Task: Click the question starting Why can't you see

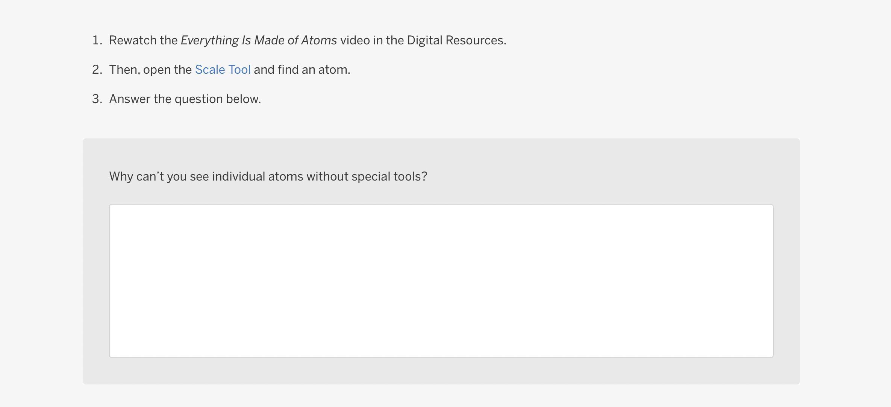Action: (x=268, y=176)
